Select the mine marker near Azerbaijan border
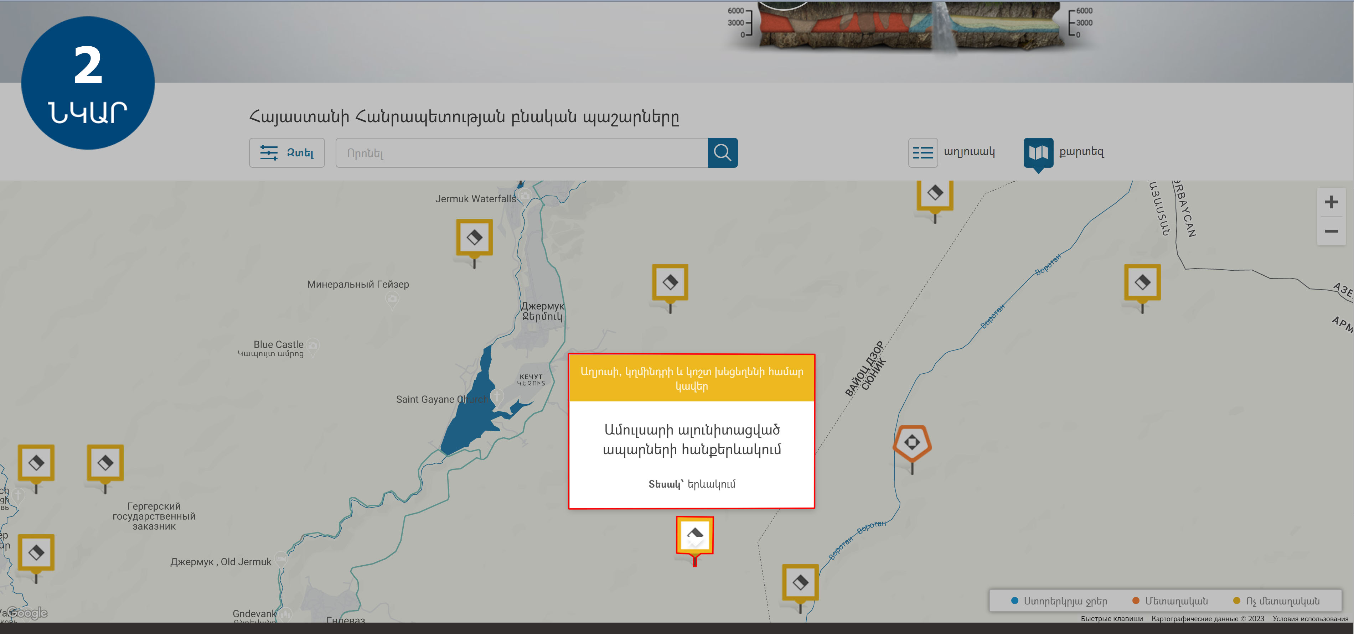Viewport: 1354px width, 634px height. [x=1142, y=282]
